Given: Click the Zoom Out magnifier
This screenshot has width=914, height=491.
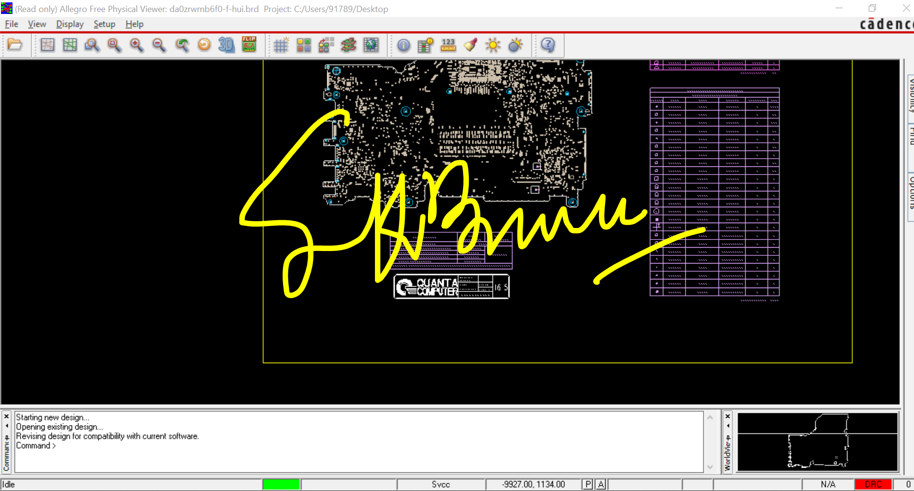Looking at the screenshot, I should pyautogui.click(x=159, y=45).
